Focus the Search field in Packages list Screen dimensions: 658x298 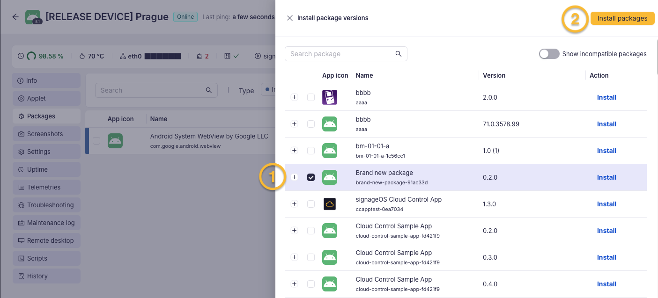(156, 90)
